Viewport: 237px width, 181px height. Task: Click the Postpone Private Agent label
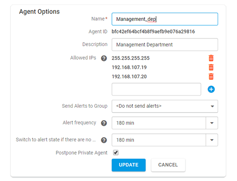81,152
